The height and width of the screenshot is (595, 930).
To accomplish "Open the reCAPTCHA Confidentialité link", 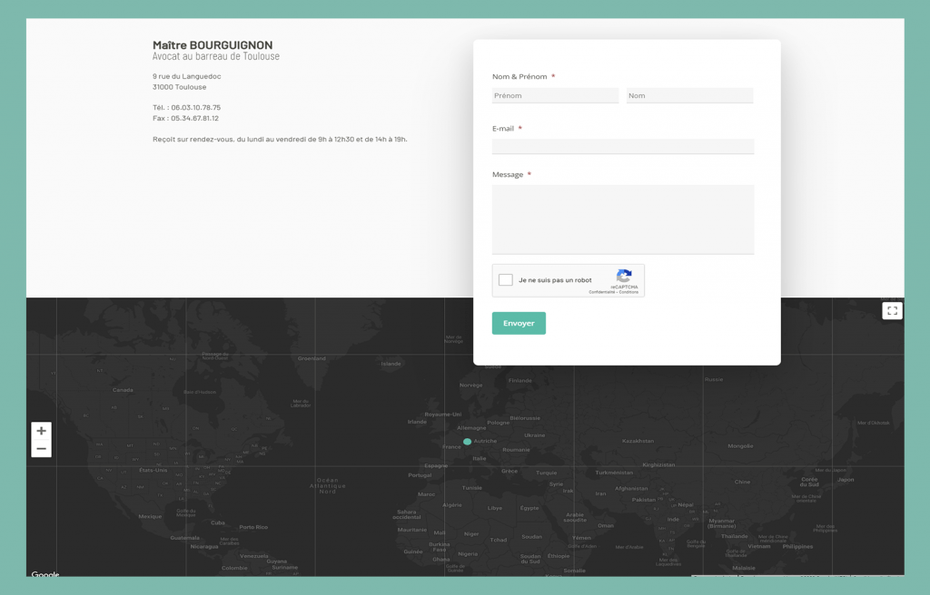I will 602,292.
